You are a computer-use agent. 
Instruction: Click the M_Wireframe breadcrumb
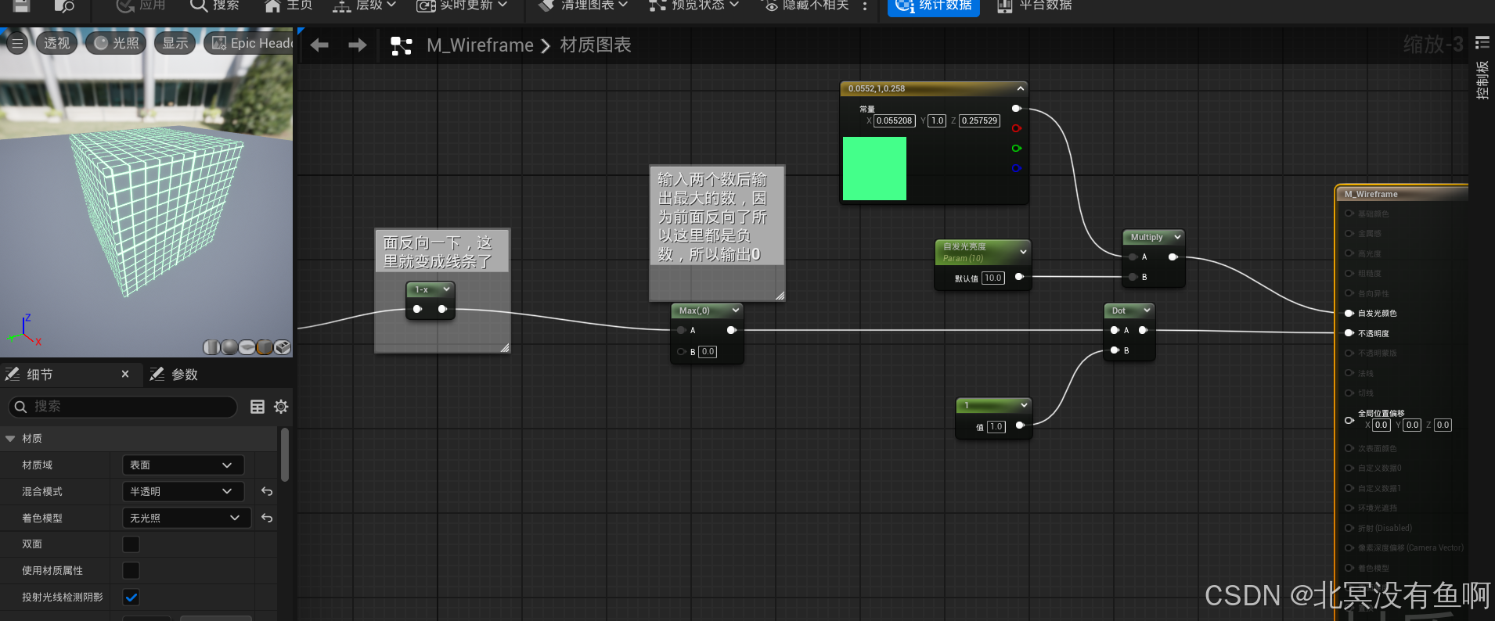pyautogui.click(x=480, y=45)
